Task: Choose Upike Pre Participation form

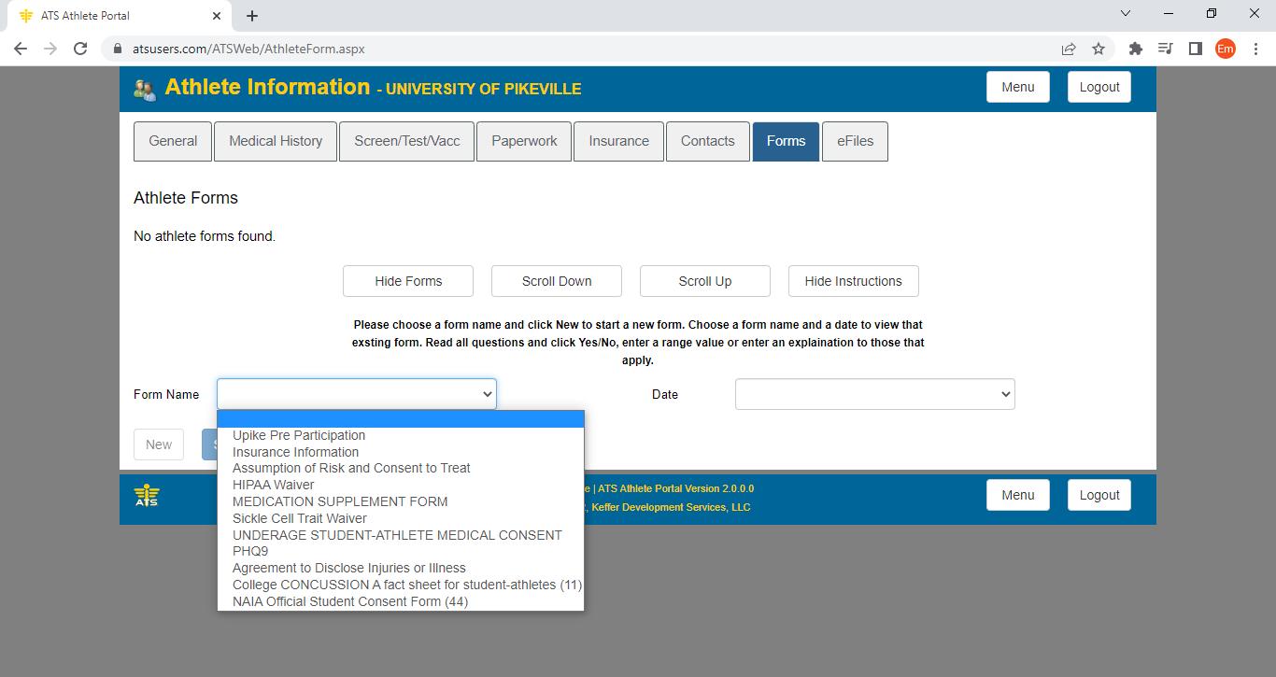Action: tap(401, 435)
